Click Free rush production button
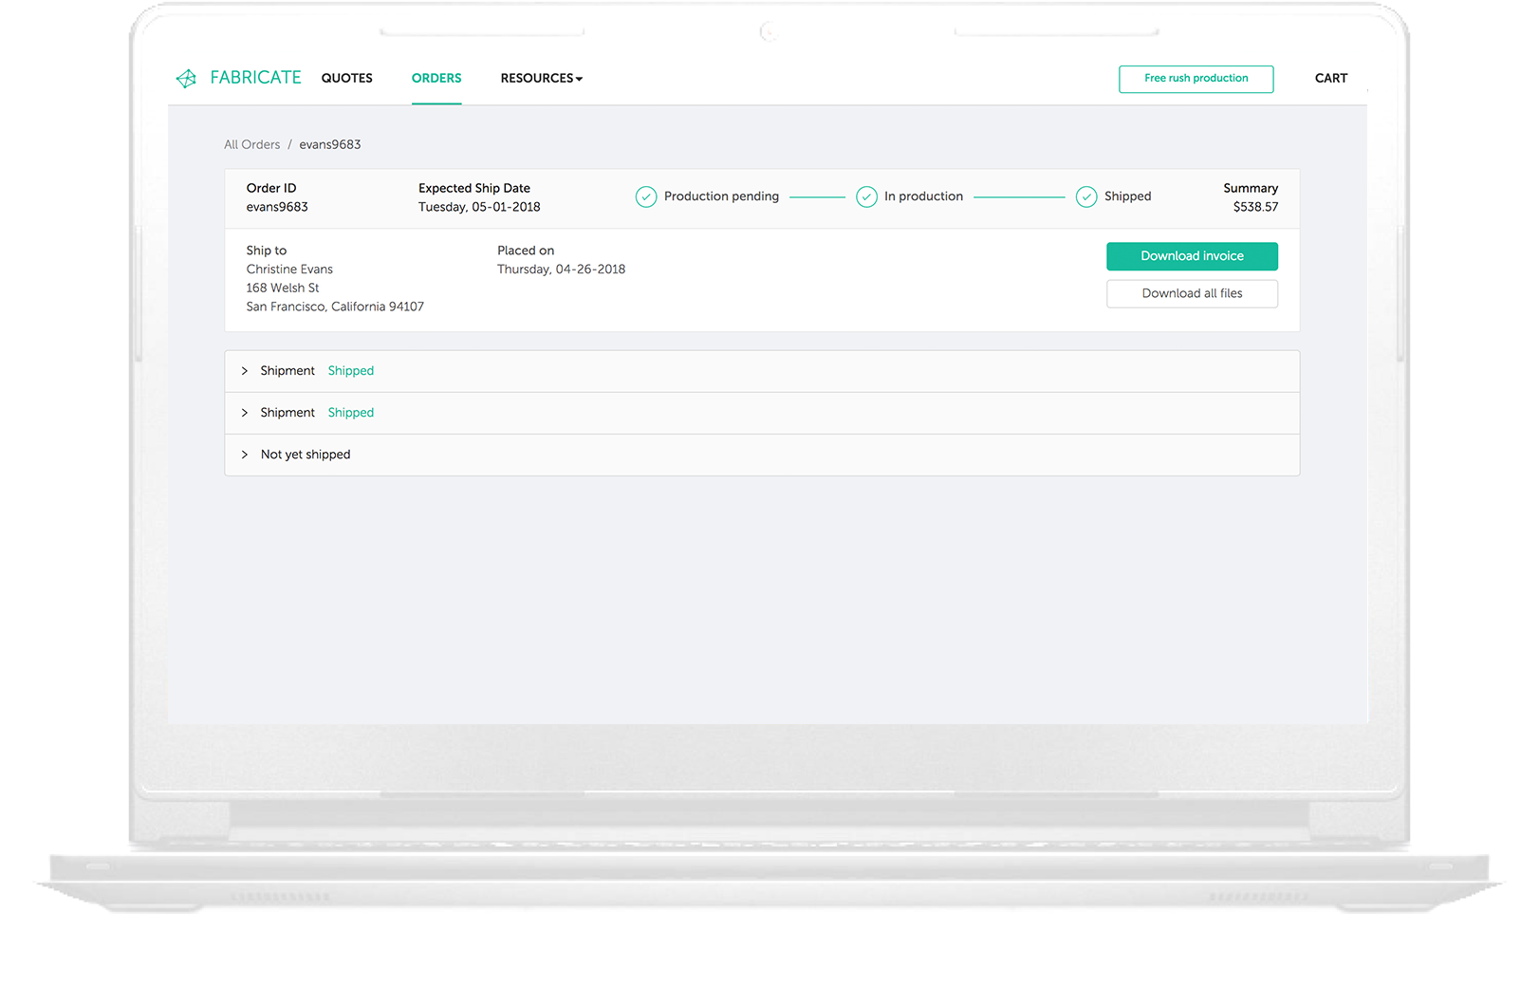Image resolution: width=1539 pixels, height=1006 pixels. pos(1196,79)
